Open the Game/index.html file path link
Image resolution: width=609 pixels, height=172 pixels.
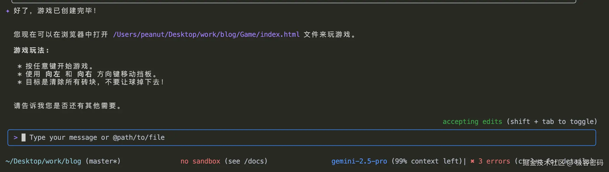coord(206,35)
